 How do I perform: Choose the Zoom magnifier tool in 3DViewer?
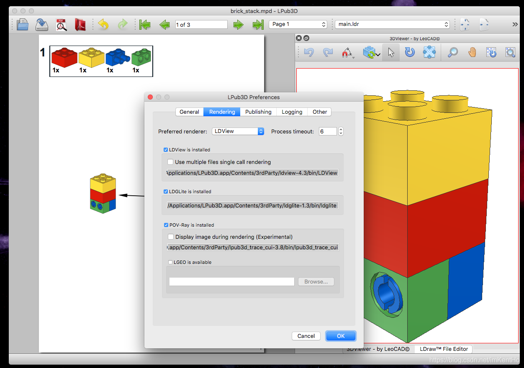(x=452, y=53)
